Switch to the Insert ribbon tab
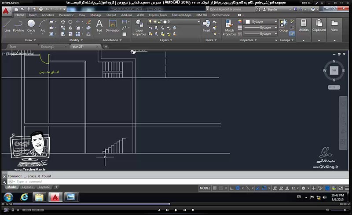The height and width of the screenshot is (215, 352). coord(33,15)
